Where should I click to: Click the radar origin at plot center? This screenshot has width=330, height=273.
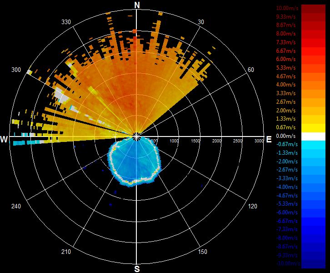[137, 137]
